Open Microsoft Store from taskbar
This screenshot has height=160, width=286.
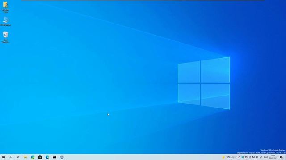click(40, 157)
